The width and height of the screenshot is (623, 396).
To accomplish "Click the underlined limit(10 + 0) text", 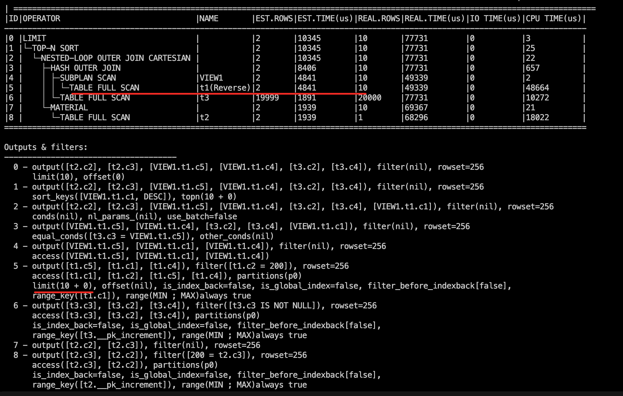I will 62,286.
